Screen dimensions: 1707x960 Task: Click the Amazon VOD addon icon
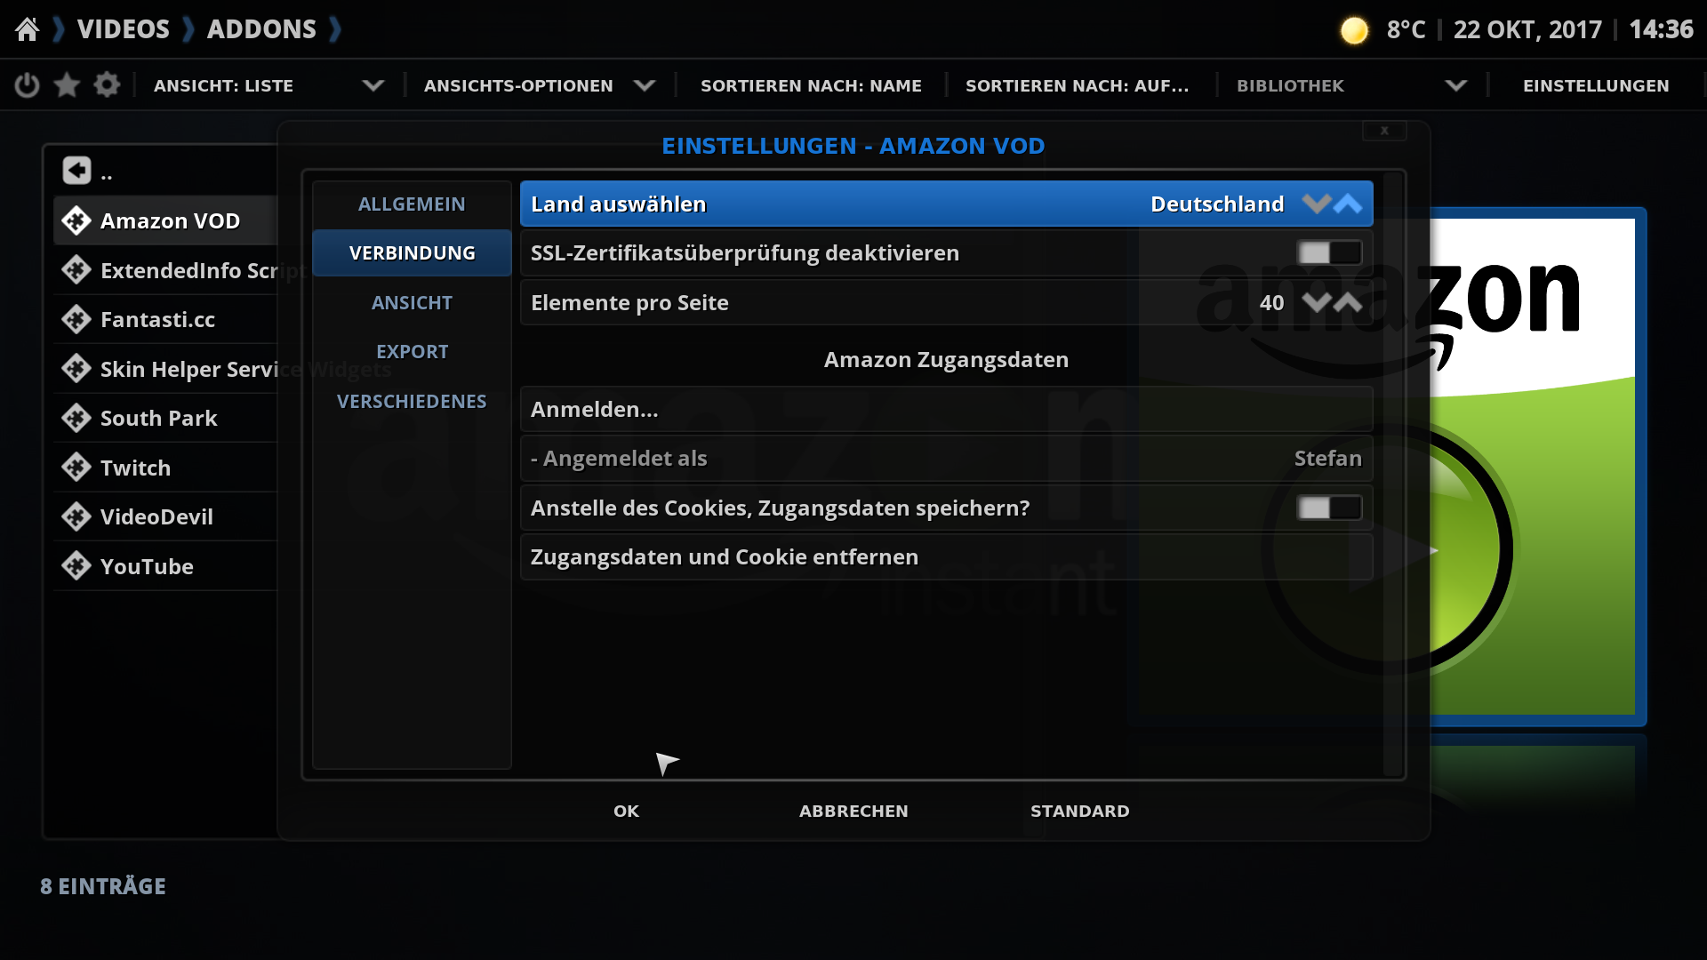76,220
